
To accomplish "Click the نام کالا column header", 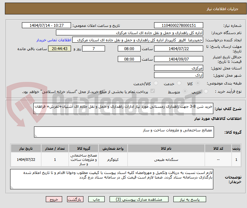I will (x=166, y=148).
